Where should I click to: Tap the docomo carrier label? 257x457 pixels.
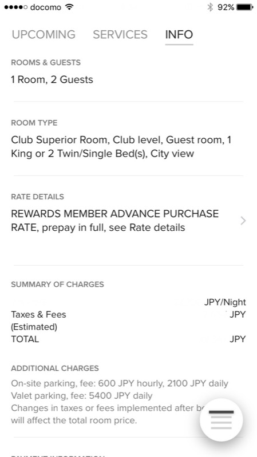tap(46, 7)
